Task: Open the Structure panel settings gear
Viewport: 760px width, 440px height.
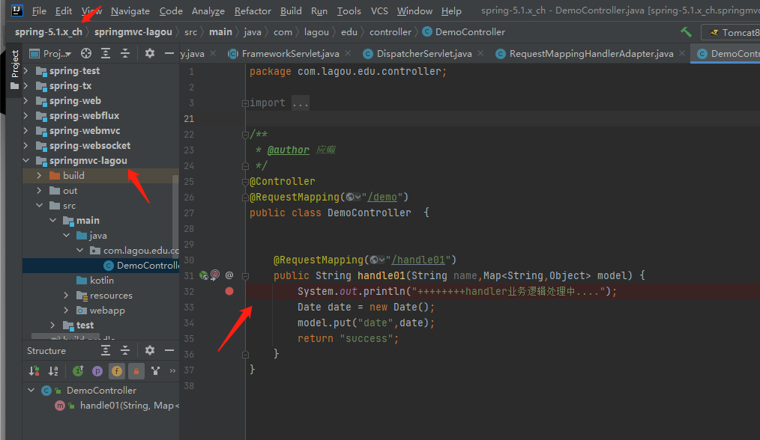Action: (149, 350)
